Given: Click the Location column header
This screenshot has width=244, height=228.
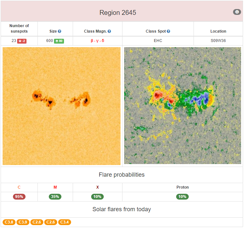Looking at the screenshot, I should pos(218,31).
